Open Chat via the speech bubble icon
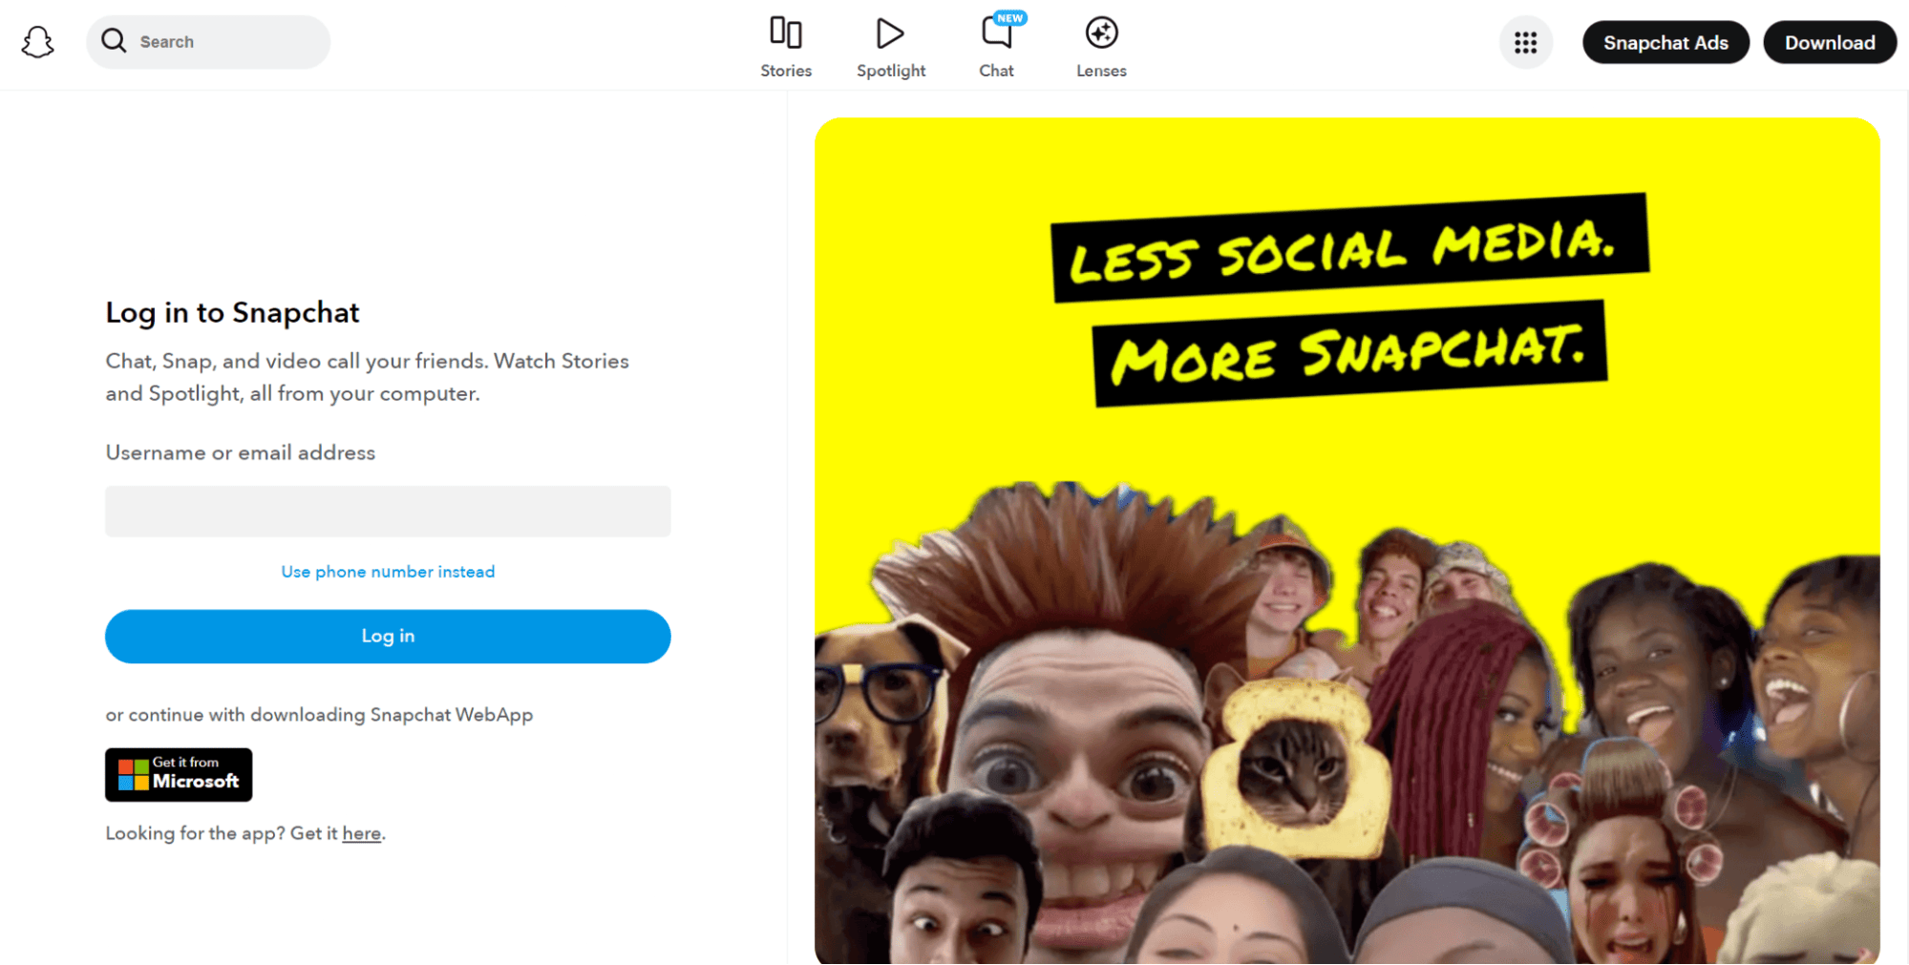The height and width of the screenshot is (965, 1909). [x=995, y=34]
